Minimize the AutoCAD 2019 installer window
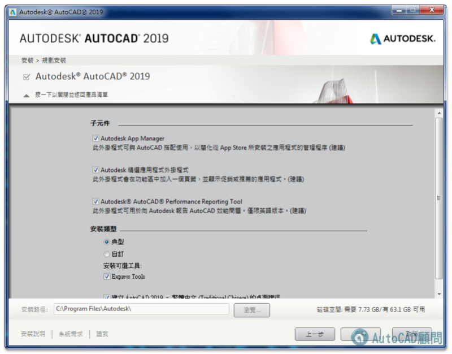The image size is (452, 354). [399, 10]
